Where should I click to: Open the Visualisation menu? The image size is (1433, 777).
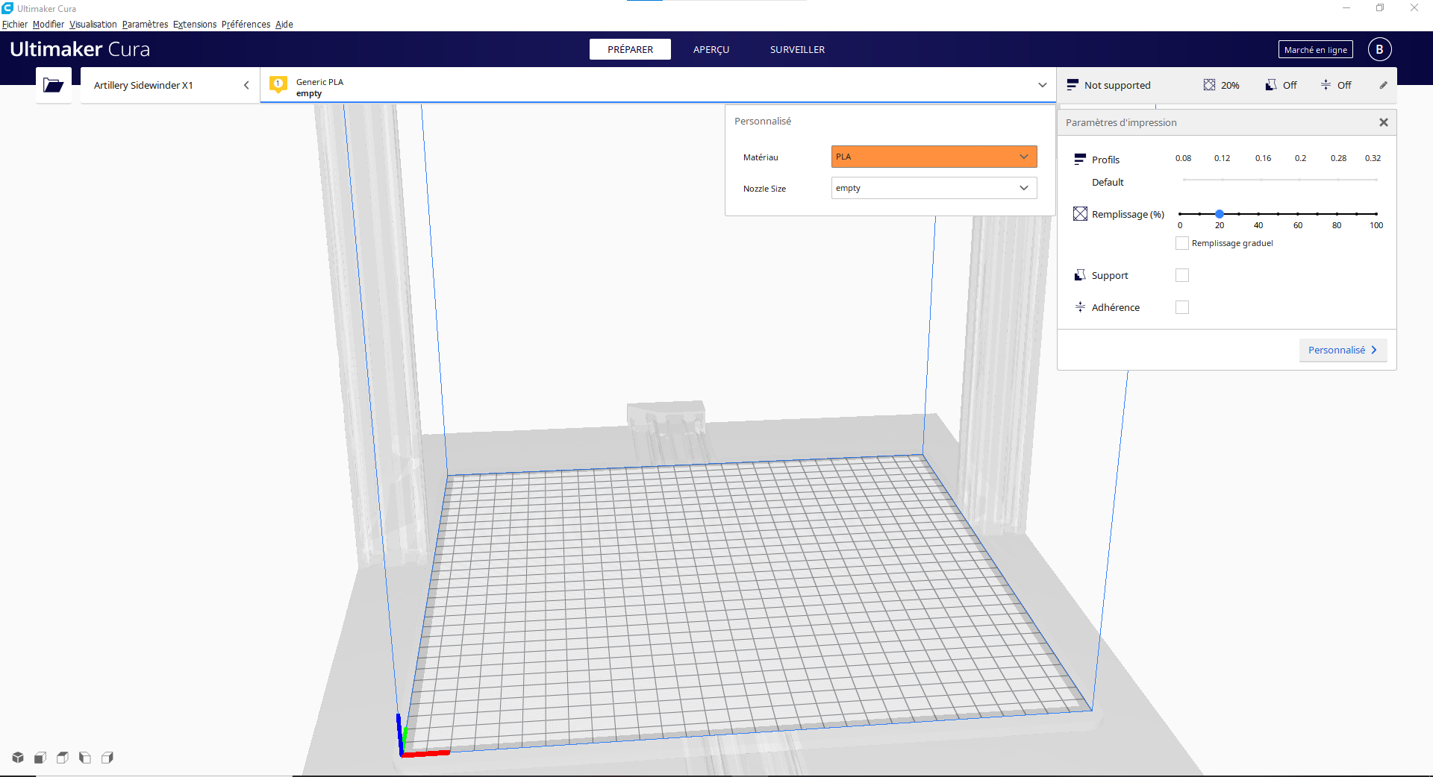(x=93, y=25)
